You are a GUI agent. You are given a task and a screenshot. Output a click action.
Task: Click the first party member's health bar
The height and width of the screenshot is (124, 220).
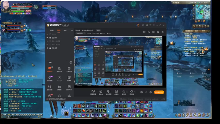tap(13, 26)
